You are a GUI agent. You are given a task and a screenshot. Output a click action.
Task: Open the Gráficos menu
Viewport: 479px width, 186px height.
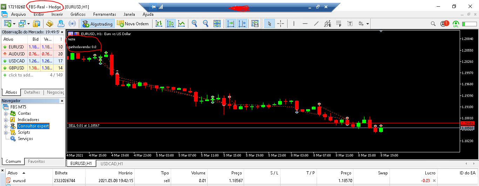[x=78, y=14]
